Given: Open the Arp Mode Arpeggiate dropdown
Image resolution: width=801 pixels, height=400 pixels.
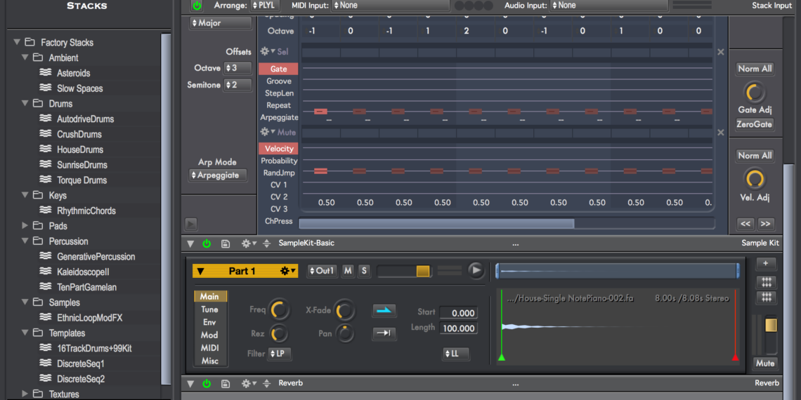Looking at the screenshot, I should tap(219, 175).
